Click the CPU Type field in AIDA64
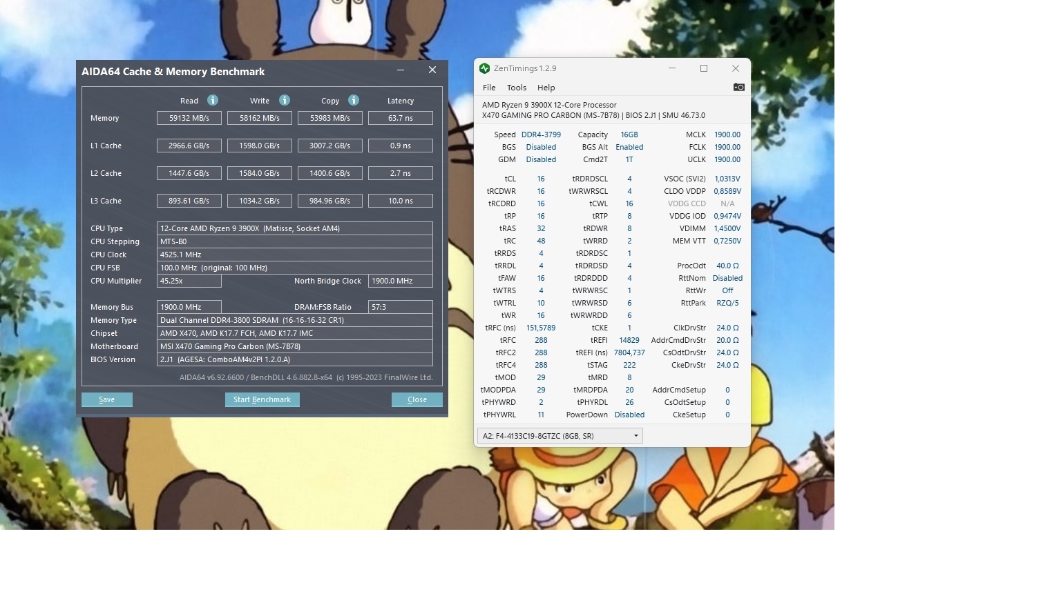 point(295,228)
